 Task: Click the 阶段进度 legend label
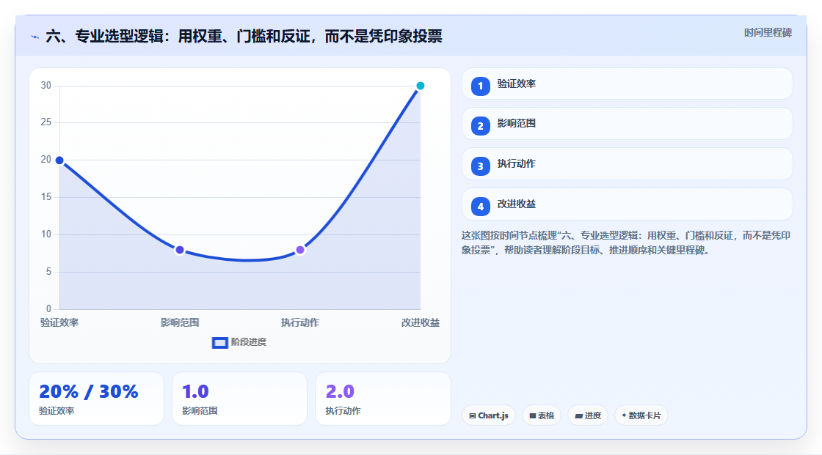click(x=249, y=342)
